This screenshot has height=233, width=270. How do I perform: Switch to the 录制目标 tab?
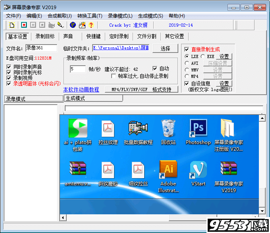point(45,36)
